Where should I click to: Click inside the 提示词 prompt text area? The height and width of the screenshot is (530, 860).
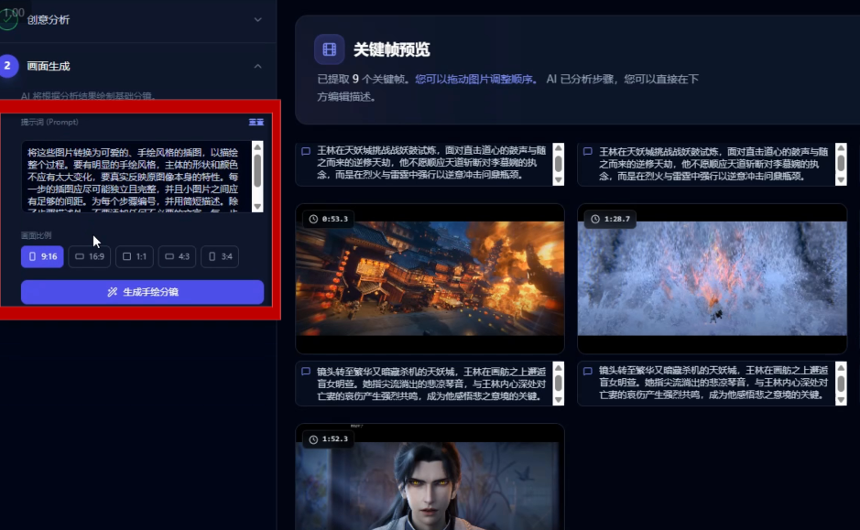click(136, 176)
